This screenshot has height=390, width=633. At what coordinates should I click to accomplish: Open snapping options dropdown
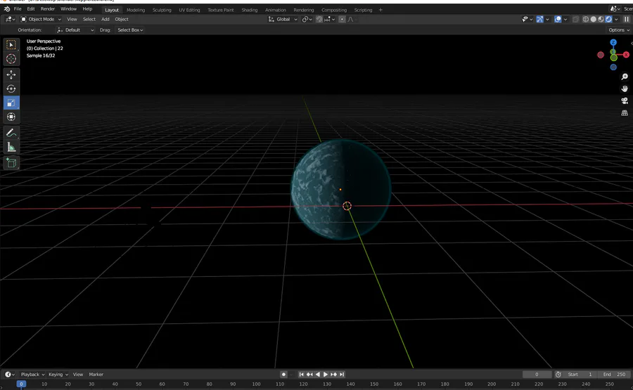(329, 19)
